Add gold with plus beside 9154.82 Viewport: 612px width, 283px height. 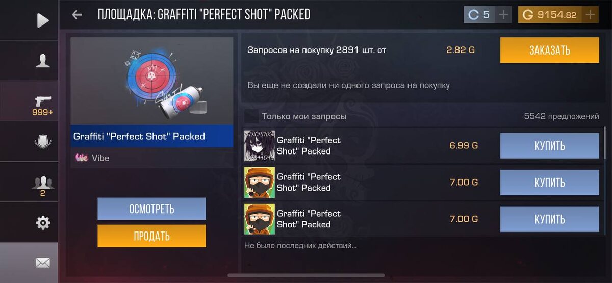590,15
